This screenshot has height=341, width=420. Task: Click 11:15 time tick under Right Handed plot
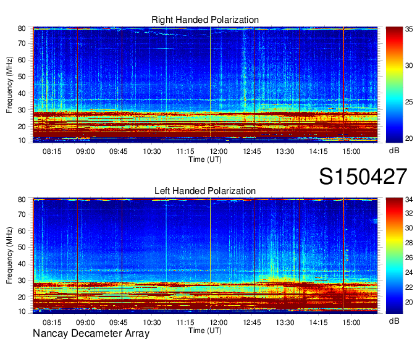pos(185,151)
